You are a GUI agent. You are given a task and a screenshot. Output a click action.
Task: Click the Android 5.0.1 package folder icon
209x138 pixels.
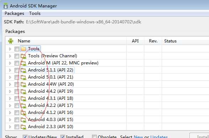click(x=23, y=77)
